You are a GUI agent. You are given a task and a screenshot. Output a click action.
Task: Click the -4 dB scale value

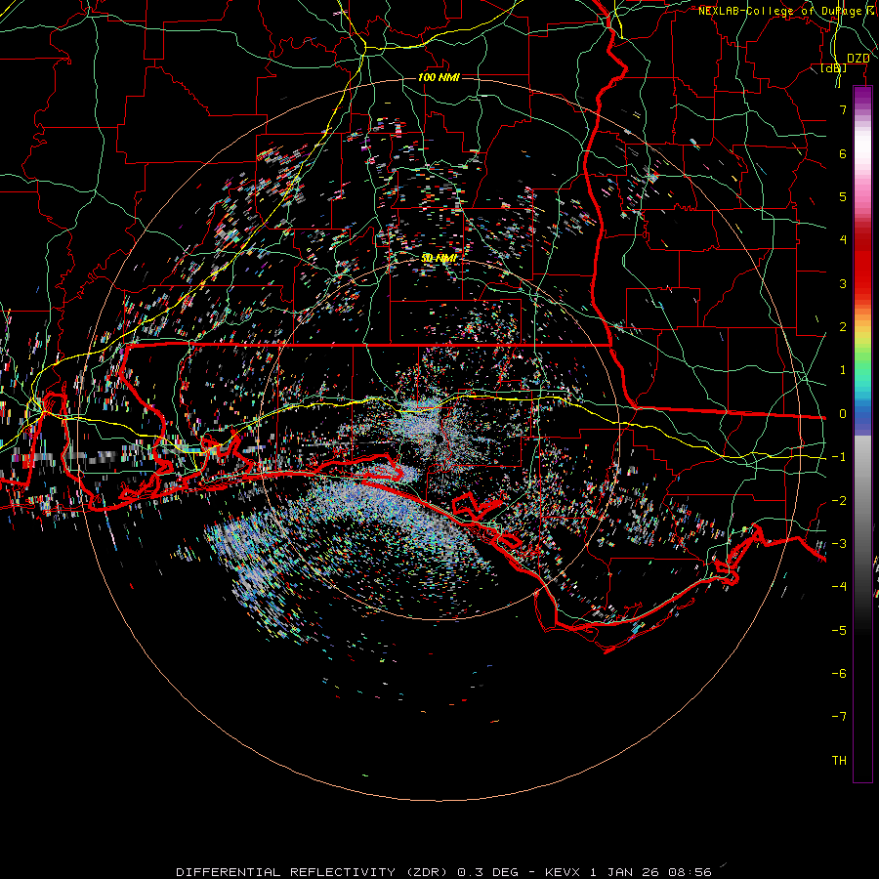click(x=839, y=586)
